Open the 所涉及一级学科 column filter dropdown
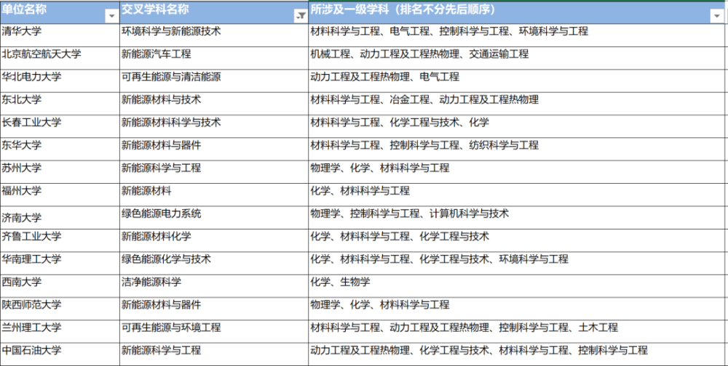728x366 pixels. pyautogui.click(x=716, y=16)
